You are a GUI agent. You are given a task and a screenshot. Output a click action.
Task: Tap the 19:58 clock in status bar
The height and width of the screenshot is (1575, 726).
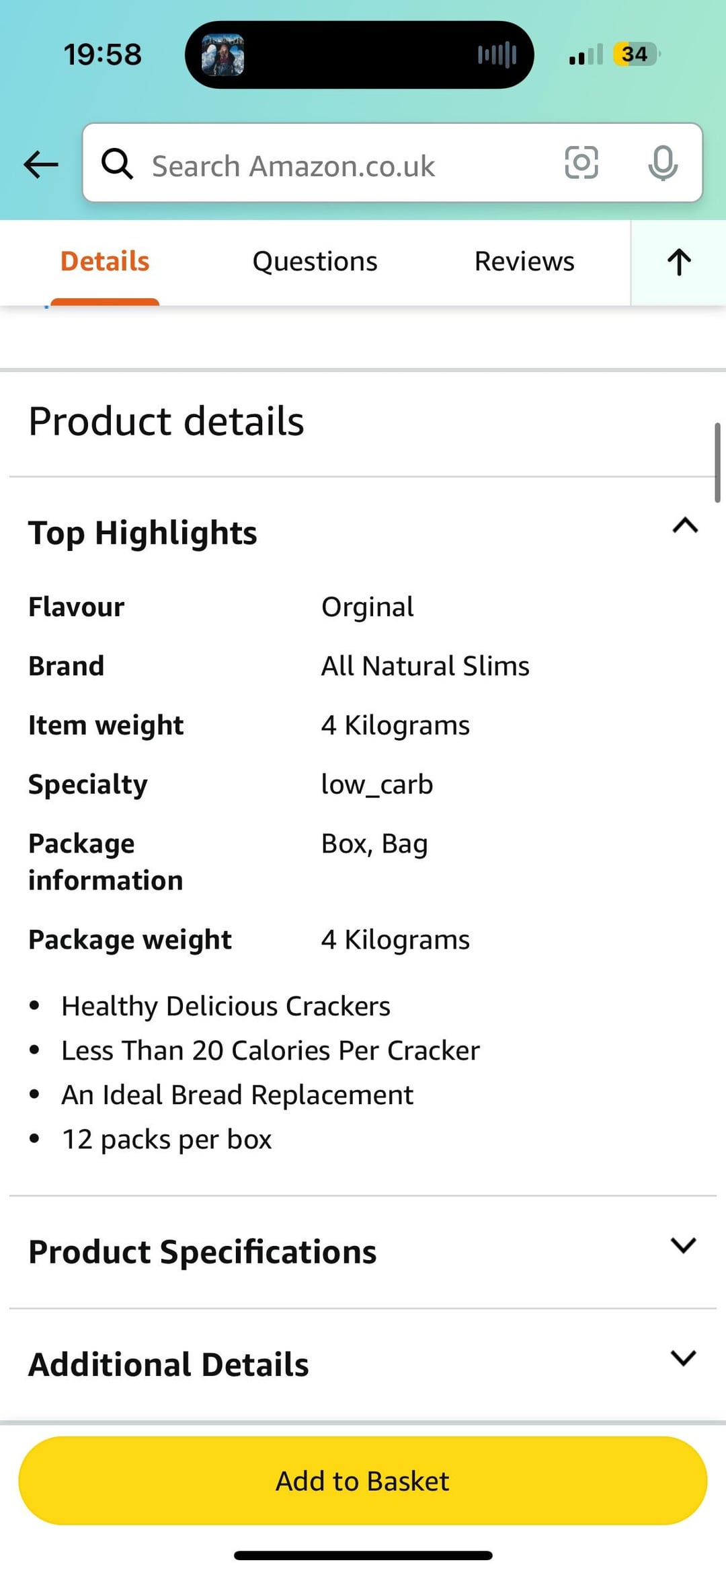[x=103, y=54]
